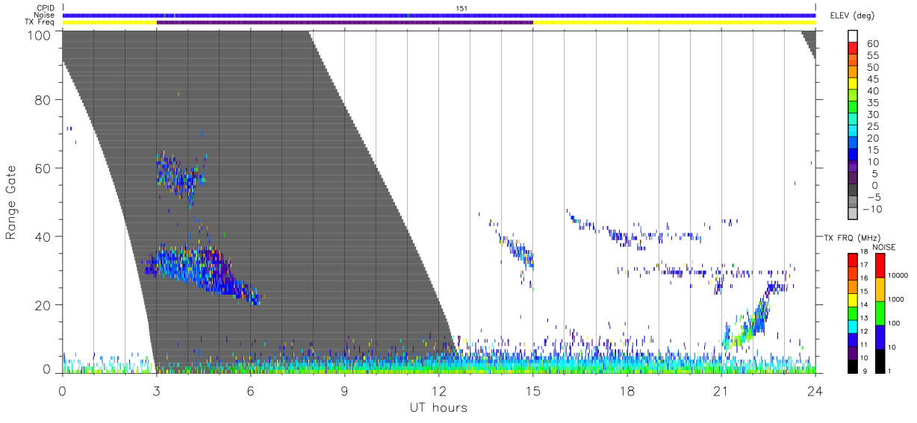Pick the black bottom swatch of TX FRQ bar
Viewport: 917px width, 423px height.
coord(853,365)
